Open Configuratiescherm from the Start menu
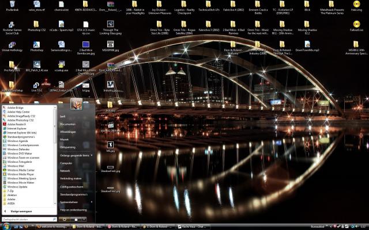This screenshot has height=230, width=369. (71, 186)
